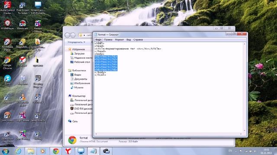The height and width of the screenshot is (155, 277).
Task: Select Сеть in Explorer navigation pane
Action: tap(73, 121)
